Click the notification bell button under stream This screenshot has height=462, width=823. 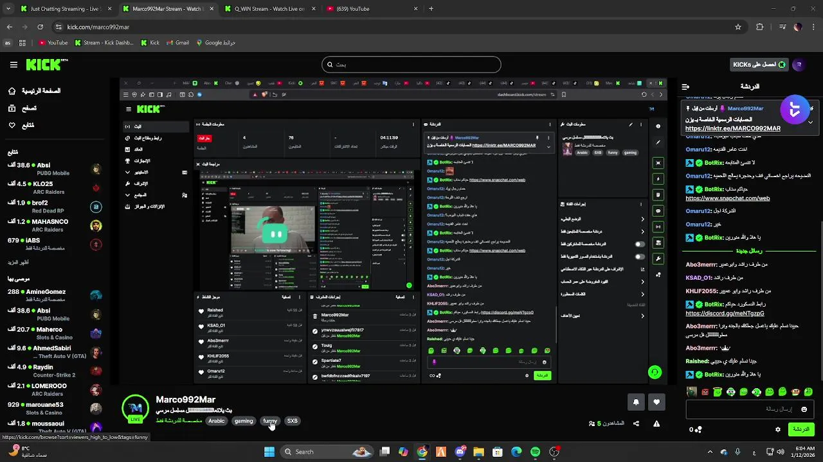tap(636, 402)
